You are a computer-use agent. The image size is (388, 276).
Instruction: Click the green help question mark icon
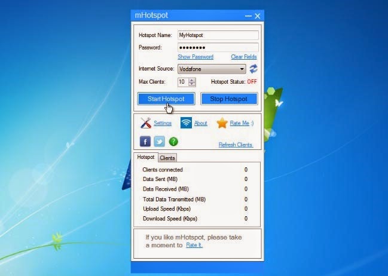pyautogui.click(x=173, y=142)
